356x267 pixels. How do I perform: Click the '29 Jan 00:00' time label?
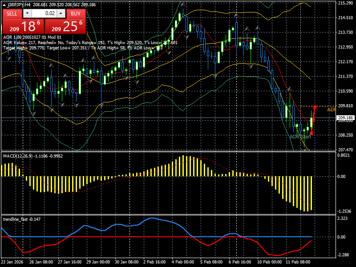[x=98, y=262]
